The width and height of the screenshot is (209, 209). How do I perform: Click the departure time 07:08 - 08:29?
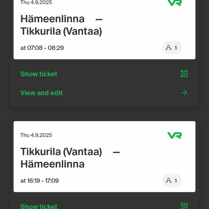[42, 48]
